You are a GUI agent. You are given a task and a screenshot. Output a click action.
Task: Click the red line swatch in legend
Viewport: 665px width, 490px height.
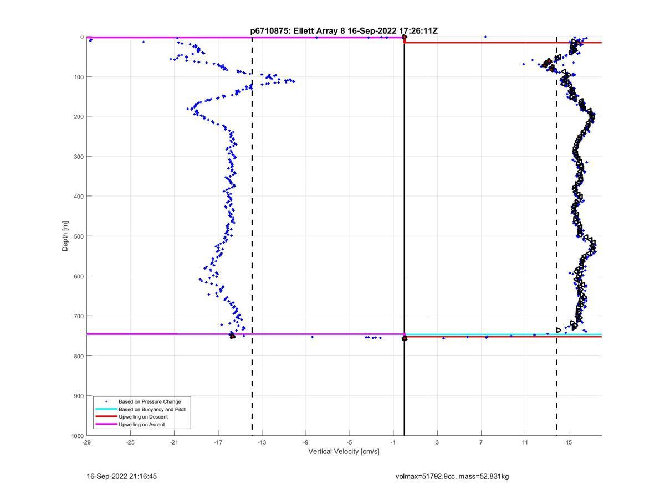pos(106,417)
